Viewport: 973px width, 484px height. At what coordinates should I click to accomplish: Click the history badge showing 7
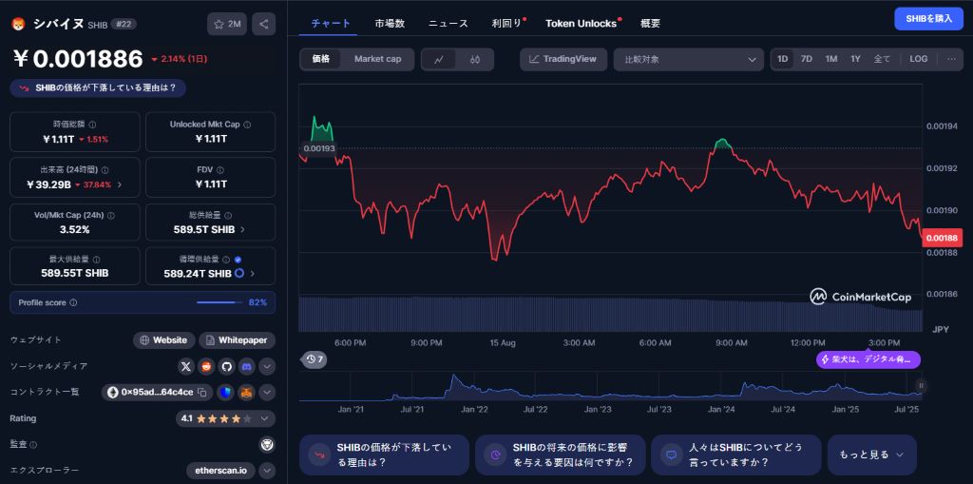click(x=314, y=359)
